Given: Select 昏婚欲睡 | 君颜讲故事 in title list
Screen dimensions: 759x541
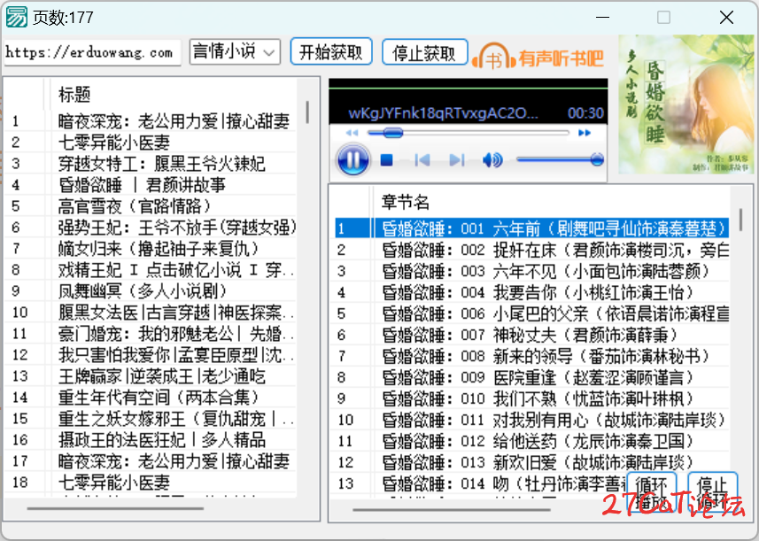Looking at the screenshot, I should (142, 185).
